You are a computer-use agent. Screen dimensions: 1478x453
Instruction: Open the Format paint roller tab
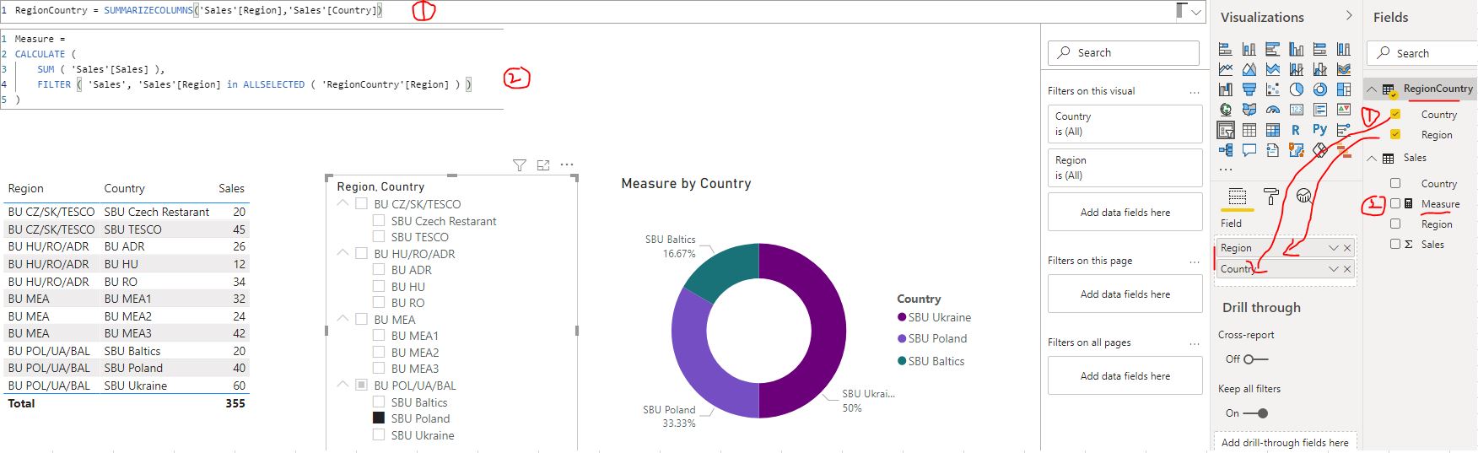[1270, 197]
